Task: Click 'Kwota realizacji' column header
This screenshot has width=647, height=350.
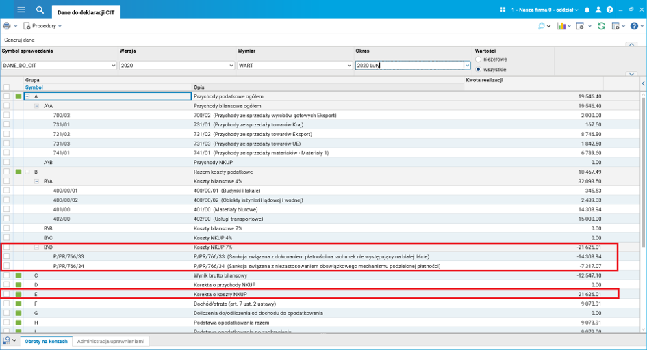Action: [484, 80]
